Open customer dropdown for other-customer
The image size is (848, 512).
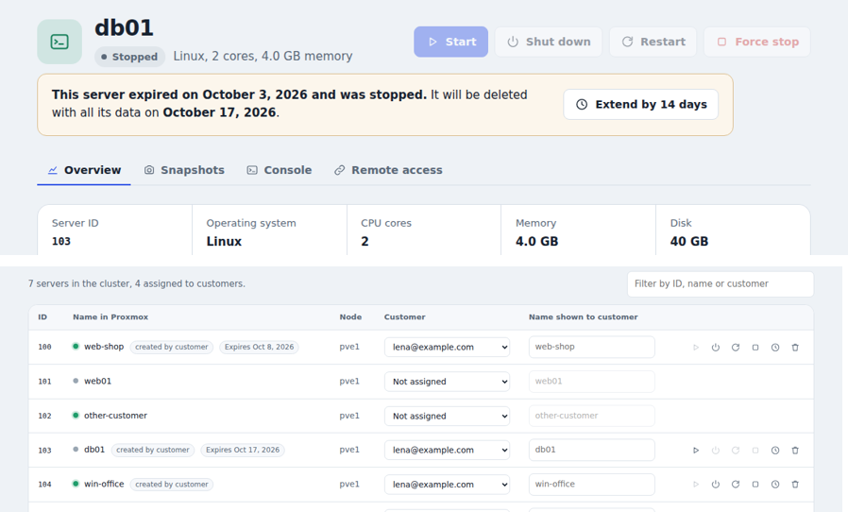[x=448, y=416]
